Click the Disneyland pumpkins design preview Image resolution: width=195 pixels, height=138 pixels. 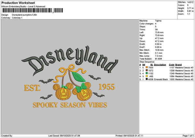click(70, 77)
